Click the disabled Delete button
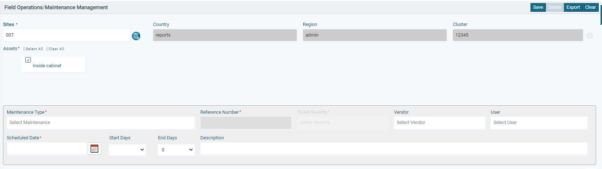The width and height of the screenshot is (602, 169). [x=555, y=7]
